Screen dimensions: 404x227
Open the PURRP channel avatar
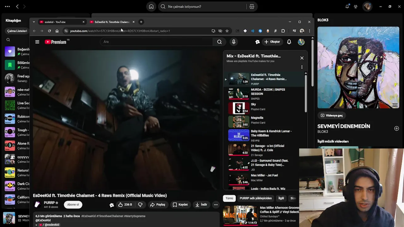tap(37, 205)
